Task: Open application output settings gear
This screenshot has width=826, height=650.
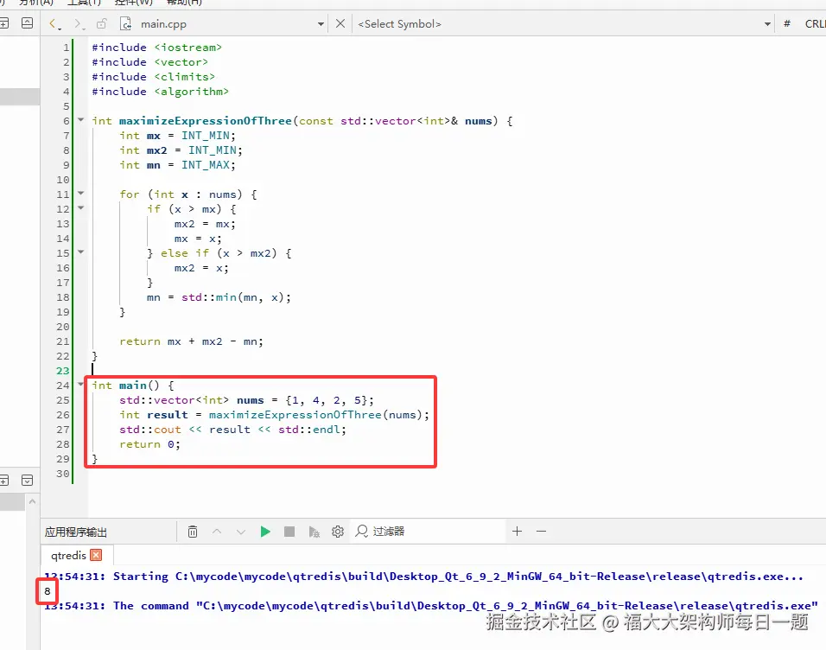Action: click(x=338, y=532)
